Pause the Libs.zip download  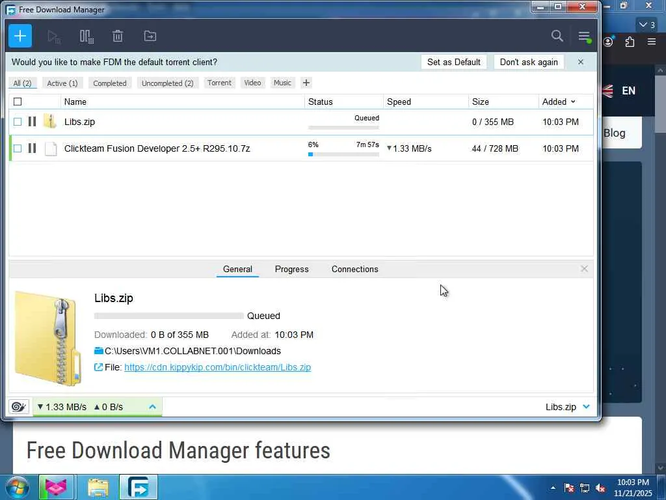click(32, 122)
